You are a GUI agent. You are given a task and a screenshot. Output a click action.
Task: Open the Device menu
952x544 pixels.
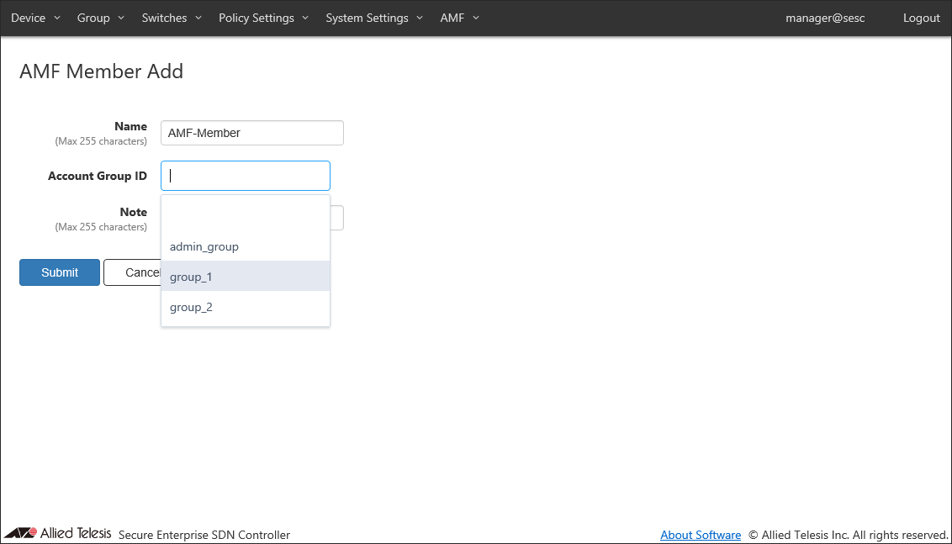[35, 18]
